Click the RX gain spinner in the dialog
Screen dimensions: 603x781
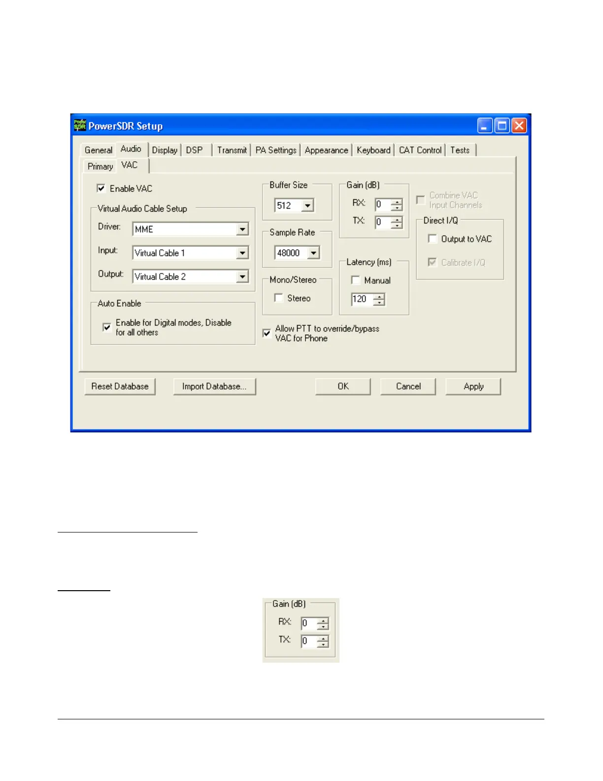397,204
